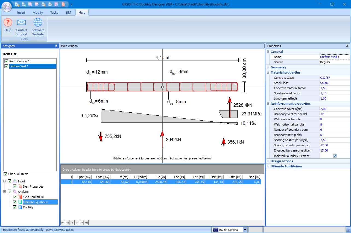This screenshot has width=351, height=233.
Task: Switch to the Insert ribbon tab
Action: [21, 12]
